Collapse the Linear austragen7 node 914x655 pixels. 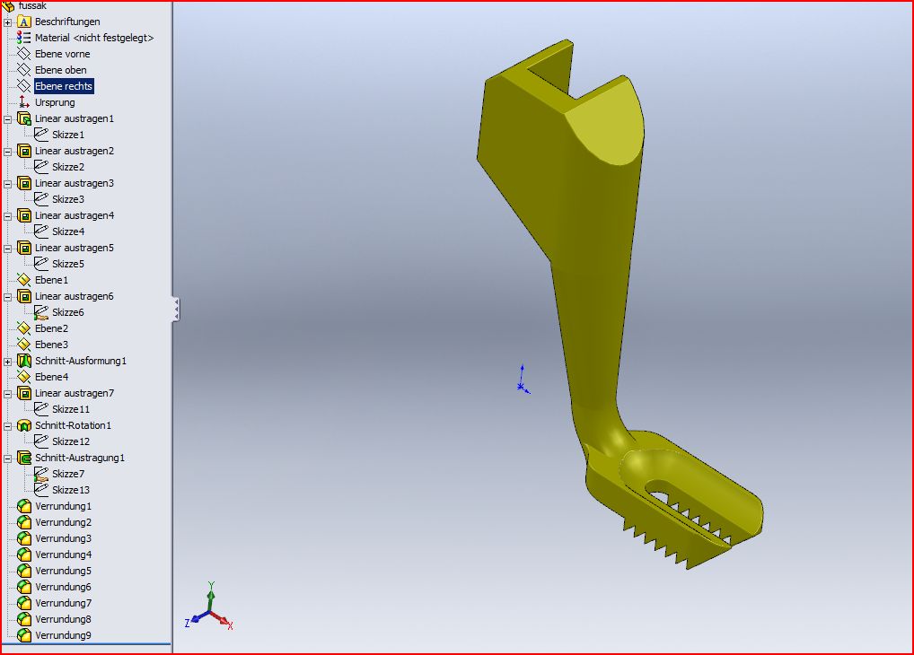(x=7, y=394)
